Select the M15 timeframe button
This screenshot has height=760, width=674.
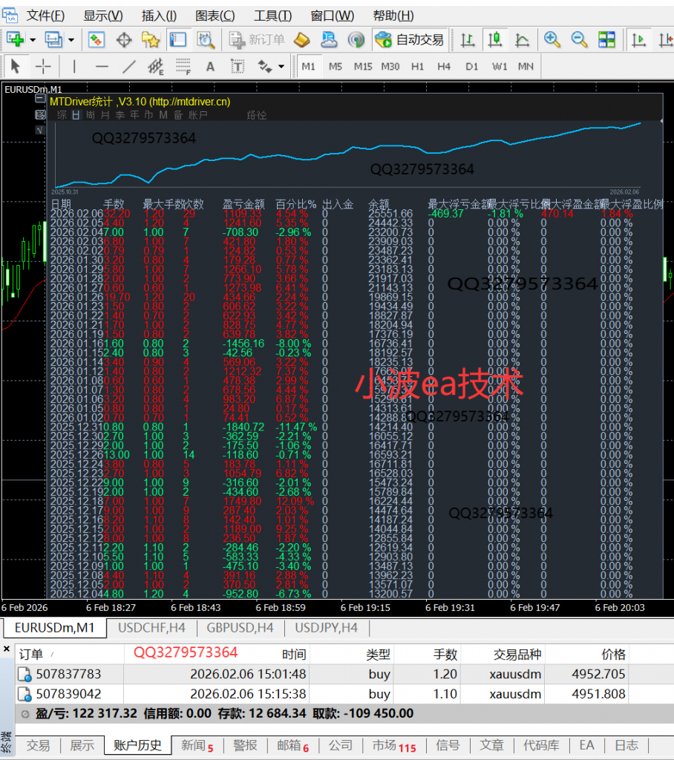point(362,67)
